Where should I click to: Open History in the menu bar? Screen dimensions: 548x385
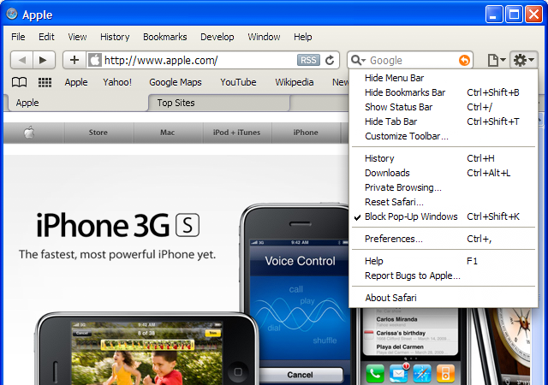115,37
